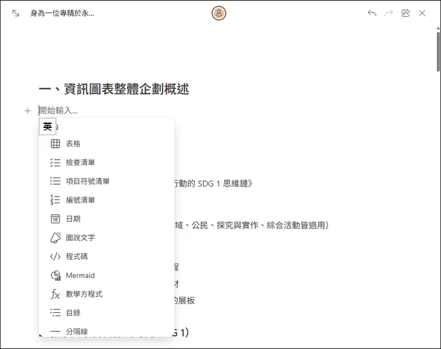Choose 檢查清單 menu entry
Image resolution: width=441 pixels, height=349 pixels.
coord(107,163)
